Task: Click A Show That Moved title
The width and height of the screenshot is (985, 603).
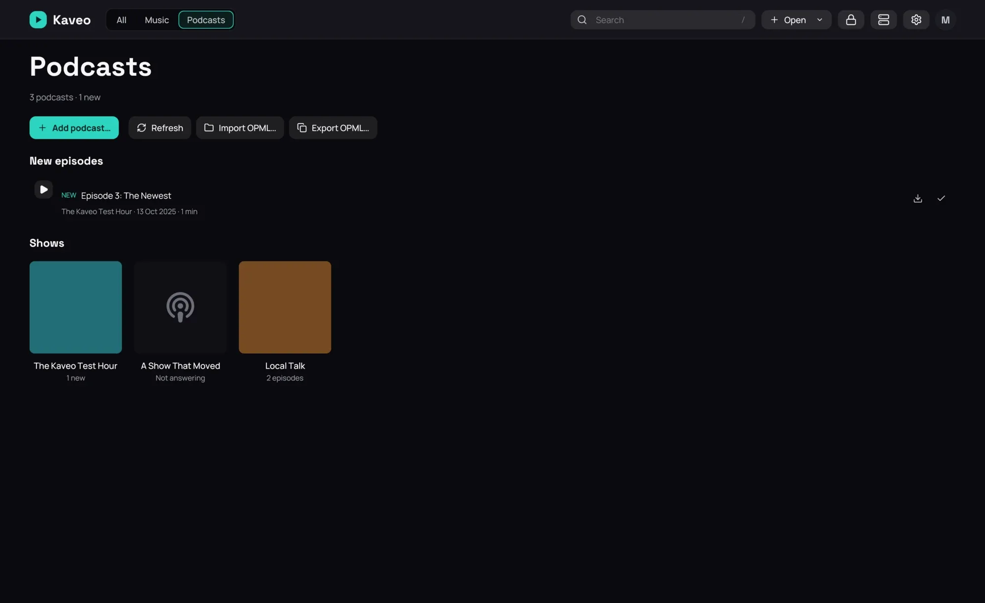Action: (180, 366)
